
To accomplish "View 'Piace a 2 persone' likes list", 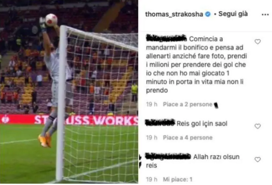I will [x=188, y=105].
